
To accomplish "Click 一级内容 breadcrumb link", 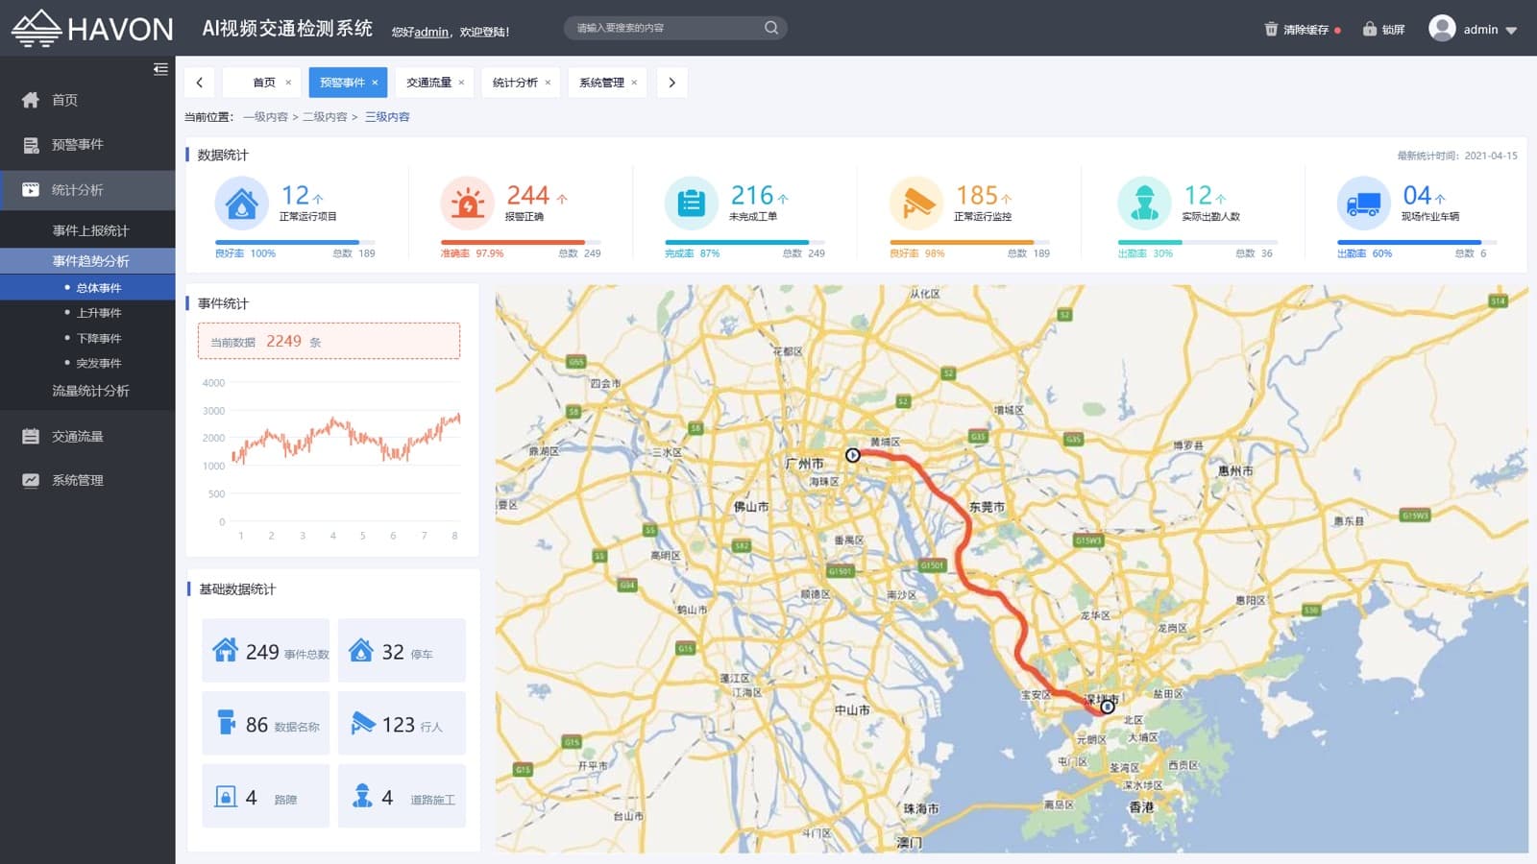I will [x=265, y=117].
